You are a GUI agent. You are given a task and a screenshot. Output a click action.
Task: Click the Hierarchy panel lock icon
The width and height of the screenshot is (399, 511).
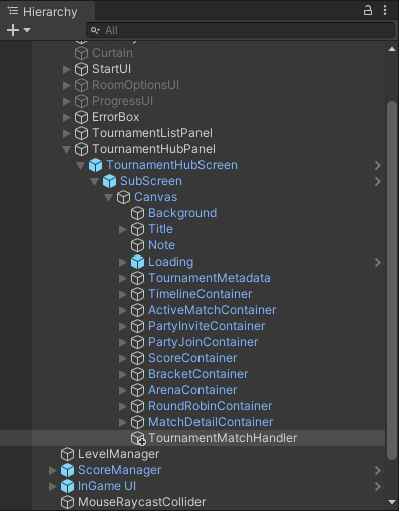(368, 11)
